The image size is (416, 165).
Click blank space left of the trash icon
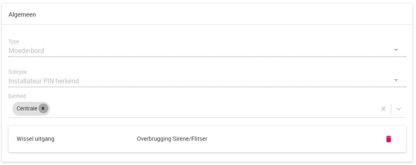pos(304,139)
